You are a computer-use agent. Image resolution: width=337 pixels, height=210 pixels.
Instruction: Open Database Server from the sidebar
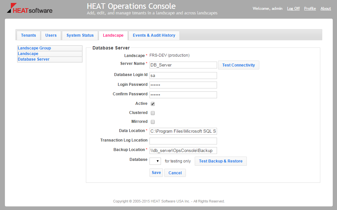click(33, 59)
